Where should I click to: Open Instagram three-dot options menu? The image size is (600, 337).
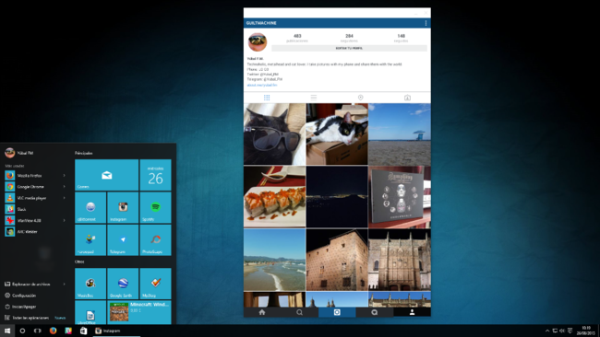click(426, 23)
